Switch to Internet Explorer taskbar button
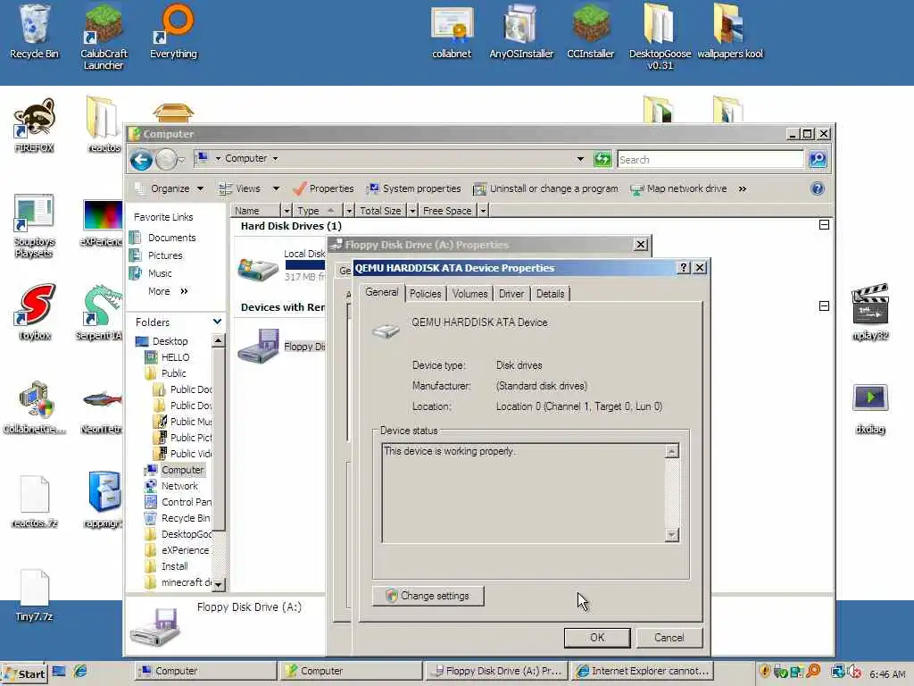Image resolution: width=914 pixels, height=686 pixels. tap(642, 671)
